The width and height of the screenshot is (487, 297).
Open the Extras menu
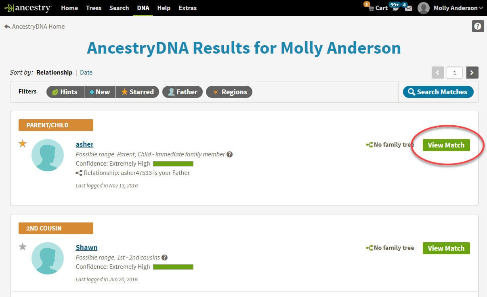[187, 8]
